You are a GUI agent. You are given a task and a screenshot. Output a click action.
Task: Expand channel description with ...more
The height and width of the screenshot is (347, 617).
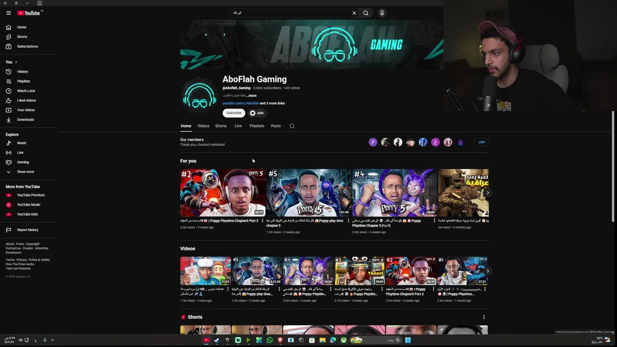[251, 96]
